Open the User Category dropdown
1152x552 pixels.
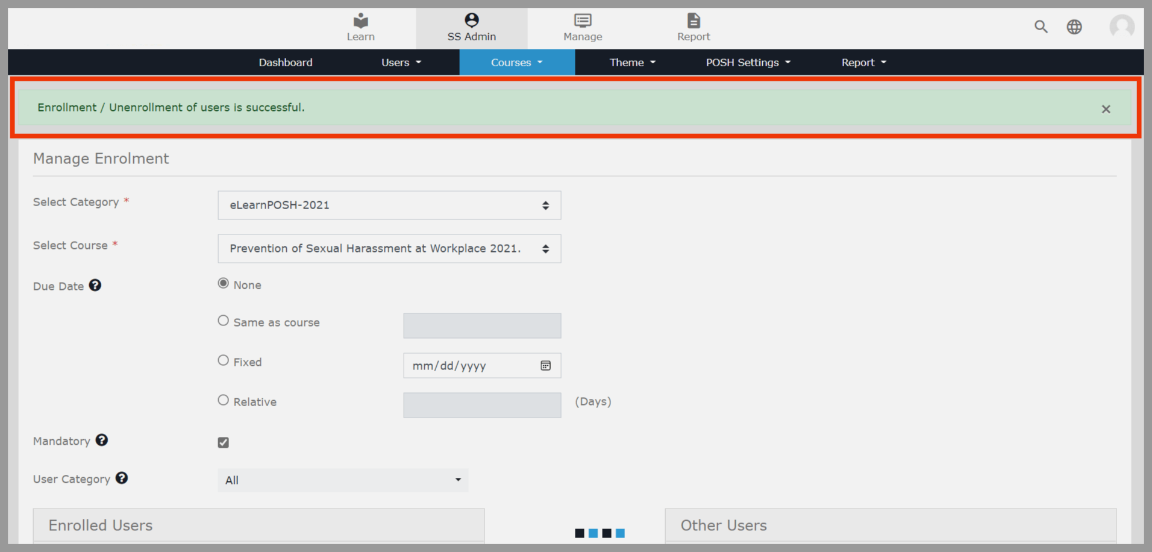342,480
